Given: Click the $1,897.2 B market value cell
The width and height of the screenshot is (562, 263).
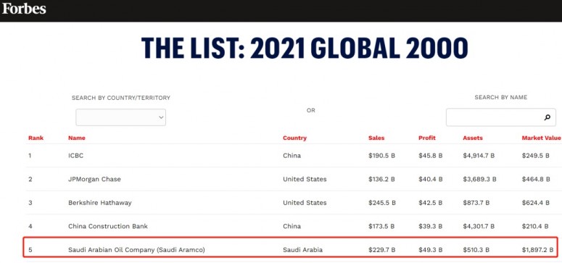Looking at the screenshot, I should (x=537, y=250).
